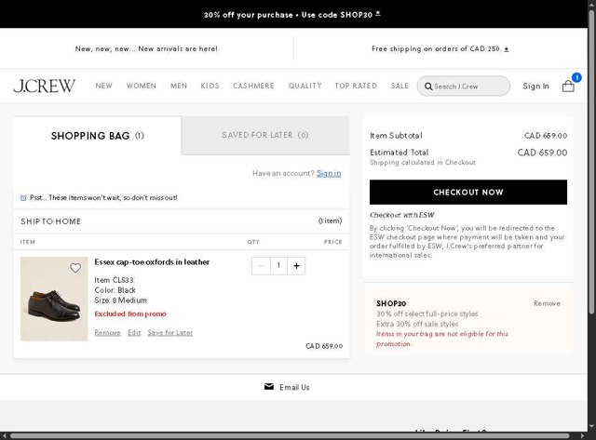The image size is (596, 440).
Task: Click the Email Us envelope icon
Action: point(269,387)
